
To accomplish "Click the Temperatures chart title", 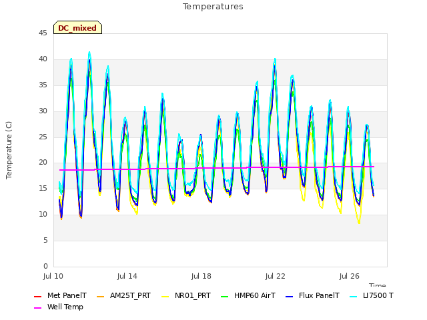I will (213, 7).
